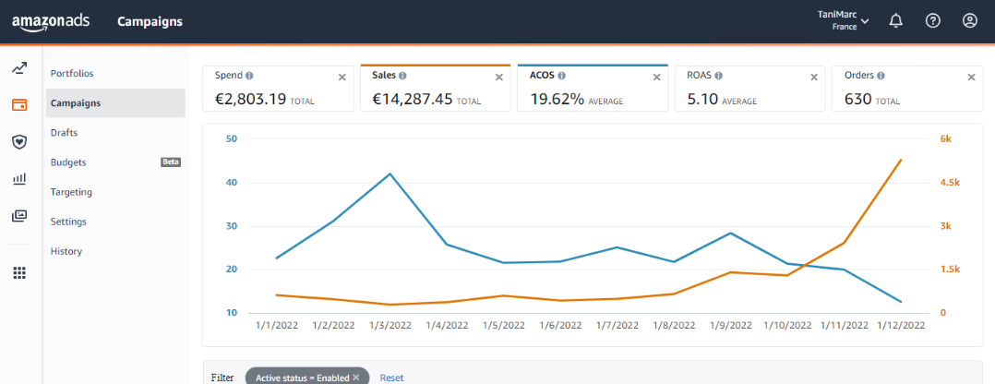Select Campaigns in the side menu
The width and height of the screenshot is (995, 384).
pyautogui.click(x=115, y=102)
